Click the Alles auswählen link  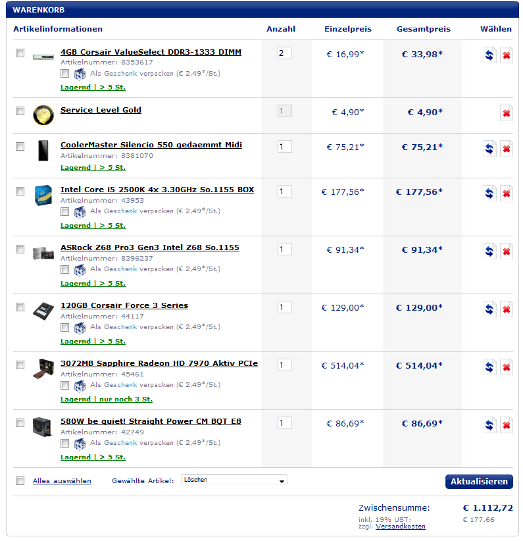62,481
